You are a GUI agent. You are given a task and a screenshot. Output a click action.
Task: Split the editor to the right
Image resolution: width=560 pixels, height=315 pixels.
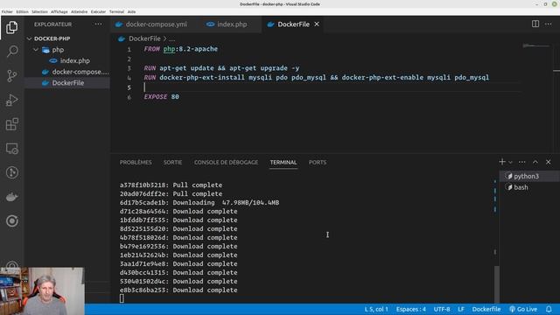pyautogui.click(x=535, y=24)
